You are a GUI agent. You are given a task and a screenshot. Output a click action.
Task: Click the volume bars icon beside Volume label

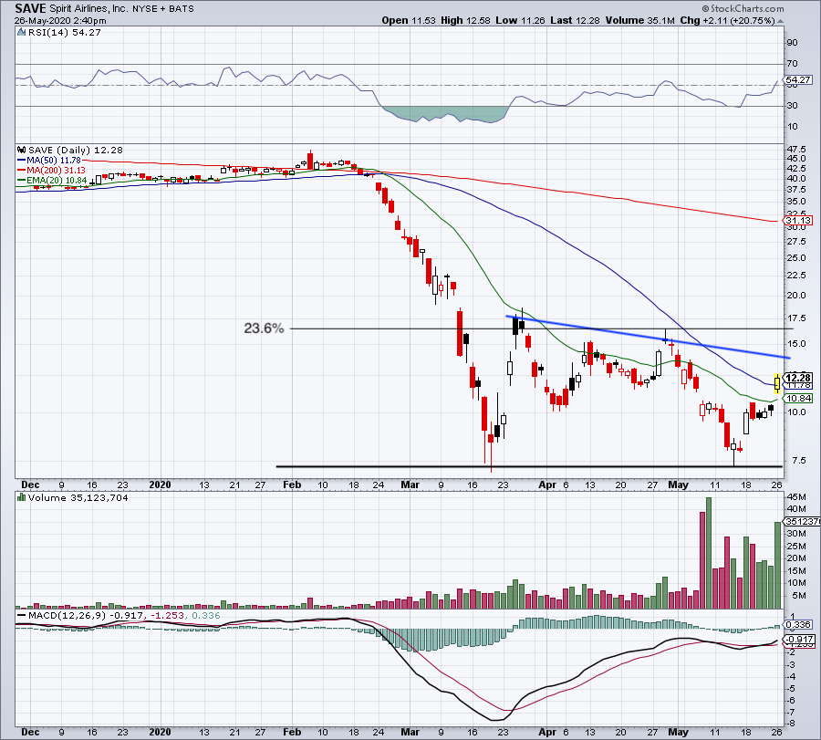(x=22, y=497)
